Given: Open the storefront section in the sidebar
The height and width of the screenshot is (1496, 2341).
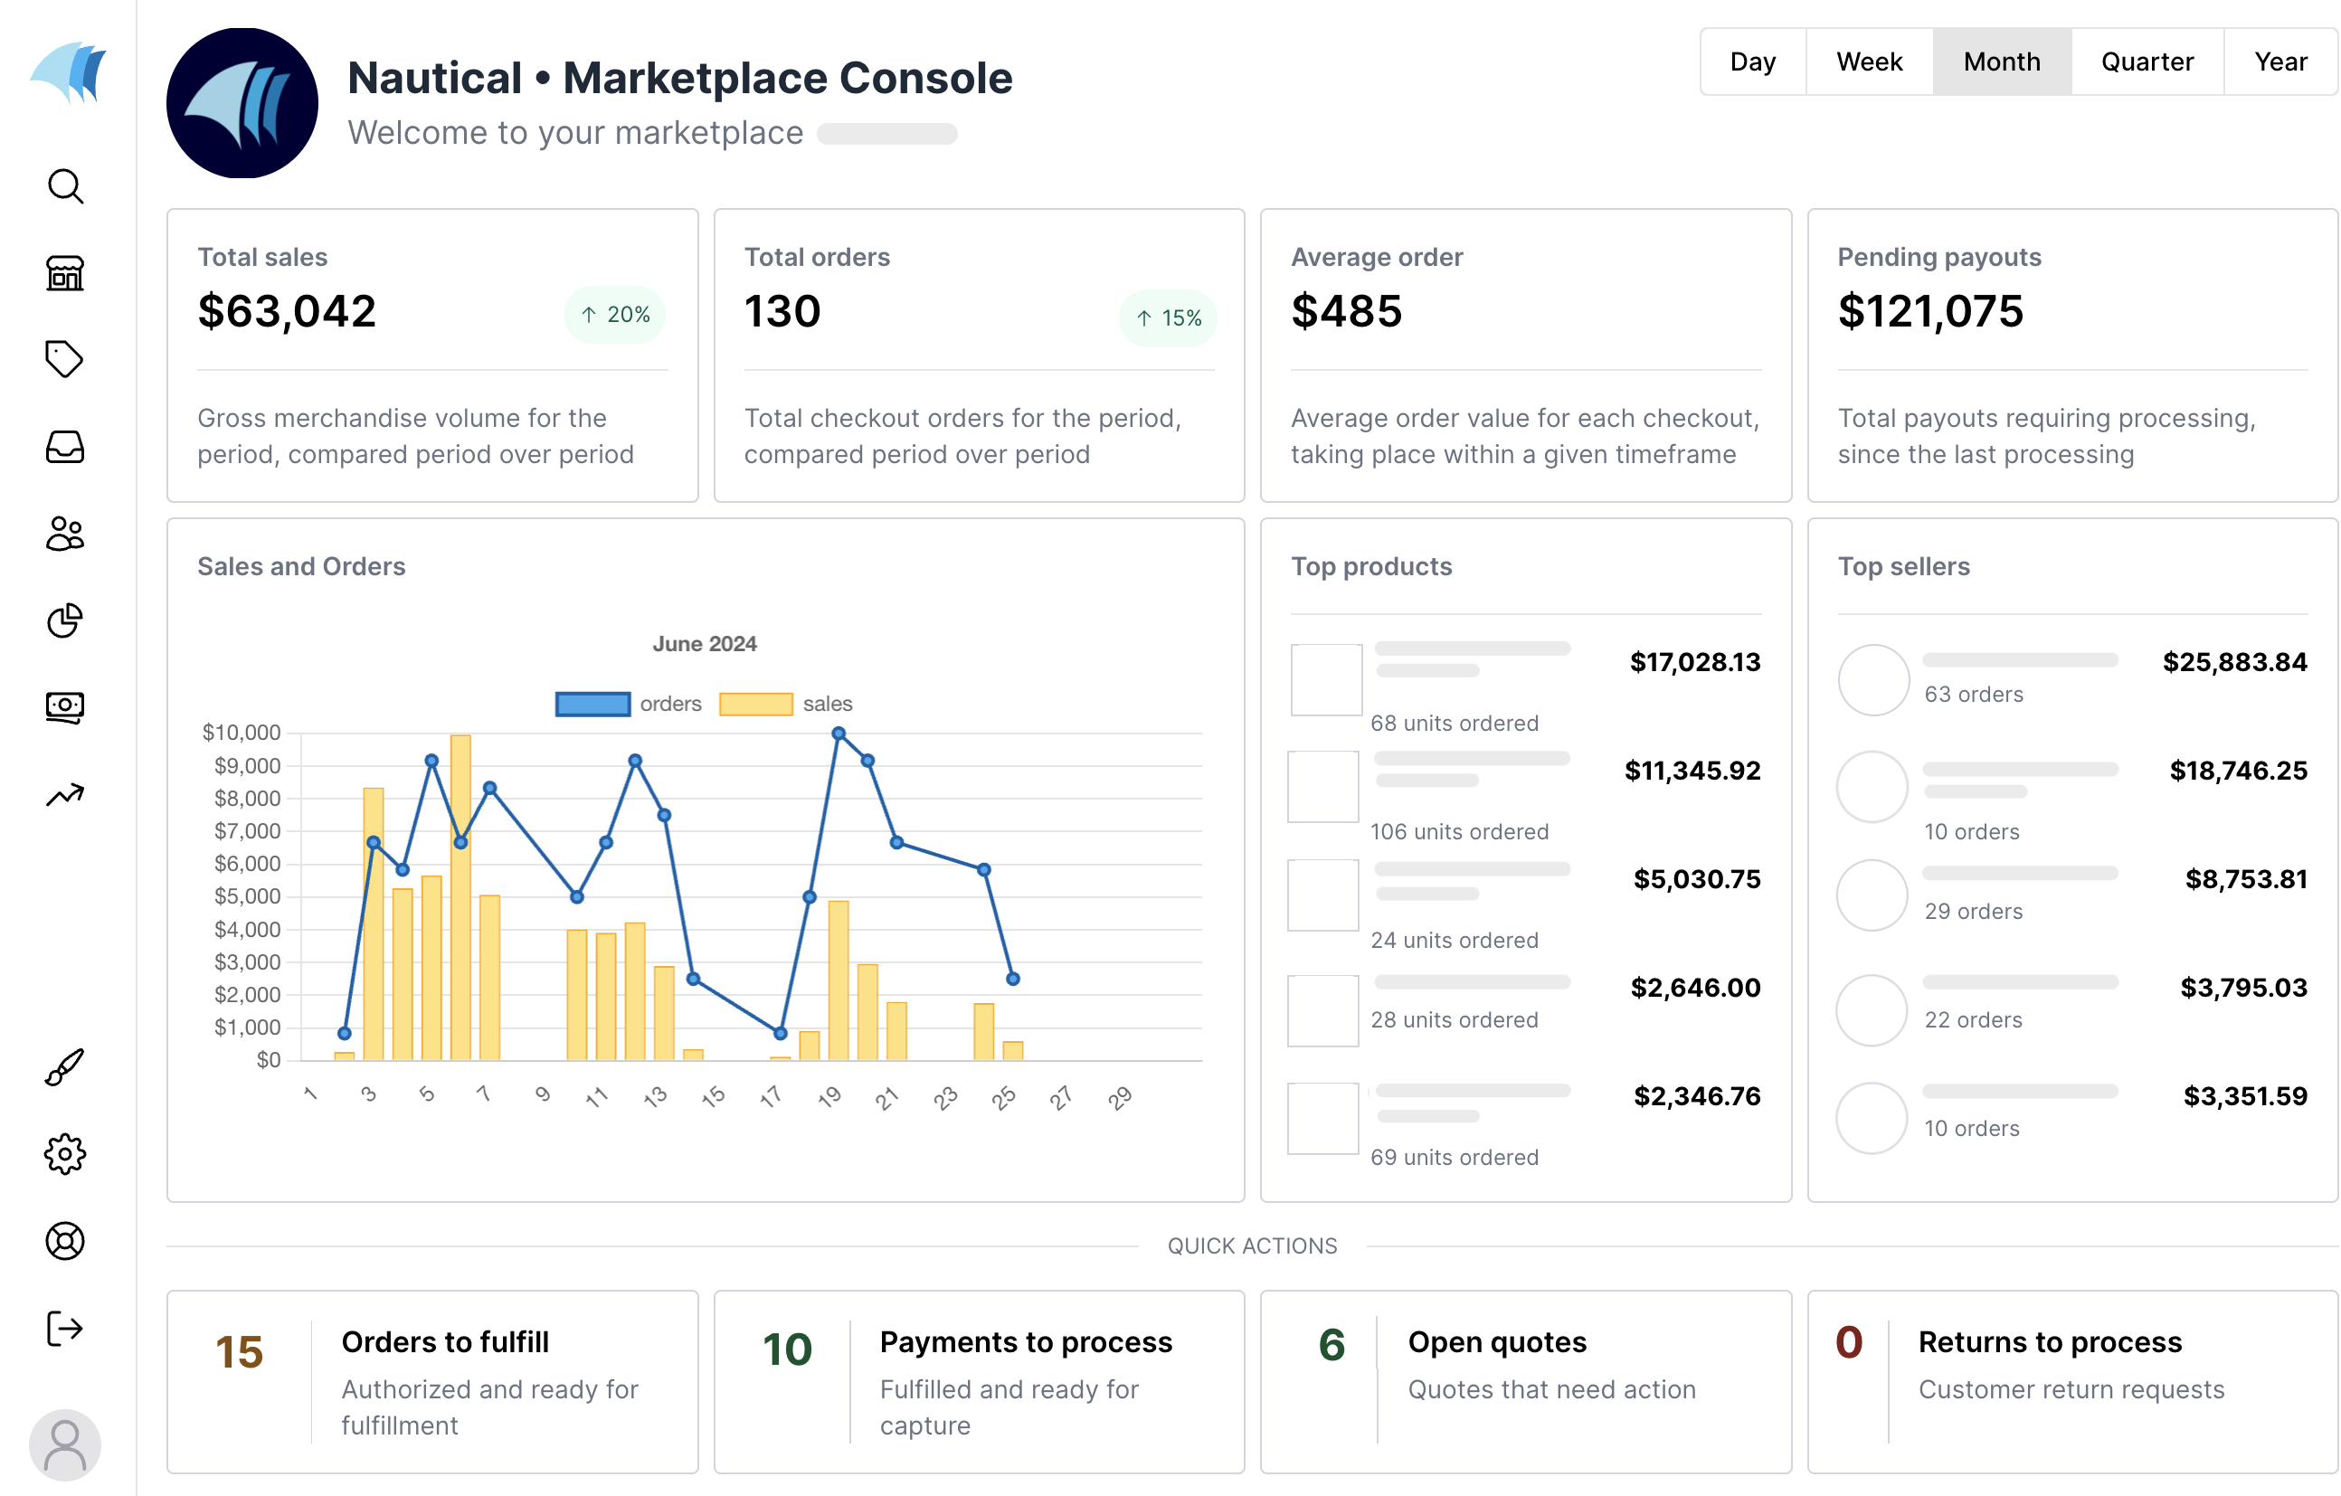Looking at the screenshot, I should point(64,273).
